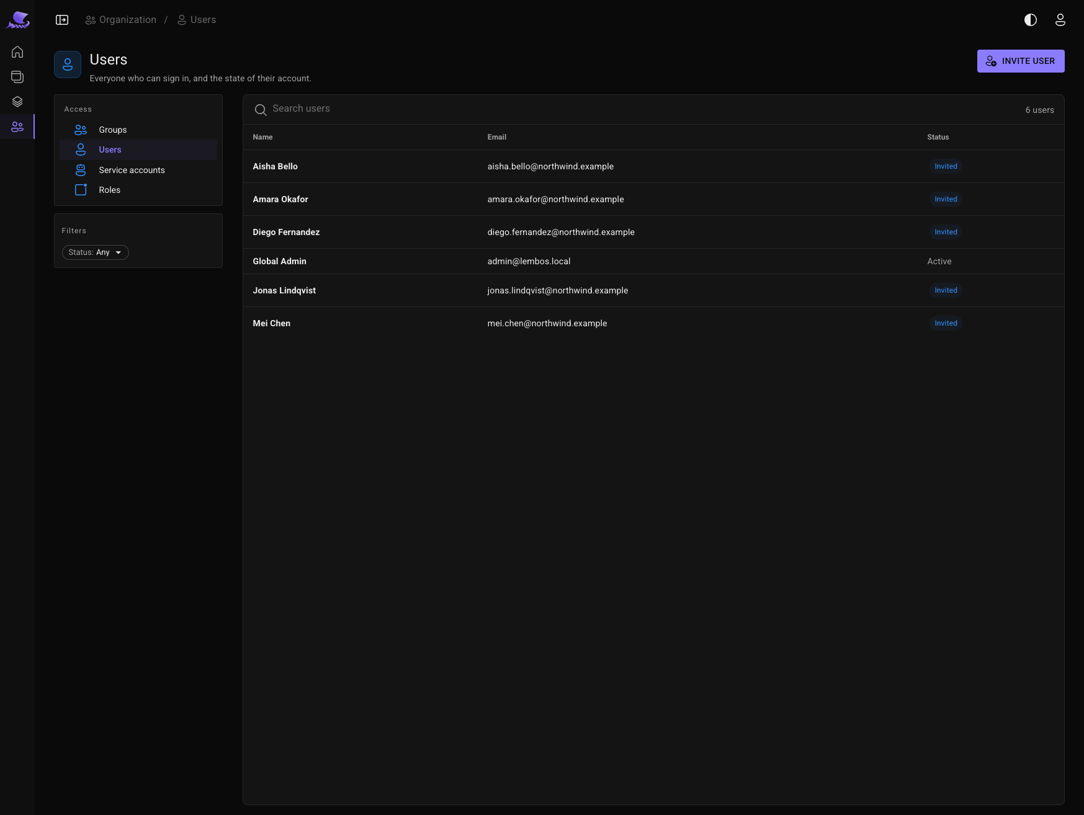Click the 6 users count label
The height and width of the screenshot is (815, 1084).
[x=1039, y=110]
